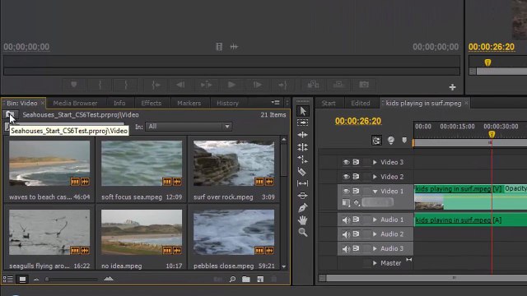Image resolution: width=527 pixels, height=296 pixels.
Task: Toggle Video 1 track output eye
Action: [346, 191]
